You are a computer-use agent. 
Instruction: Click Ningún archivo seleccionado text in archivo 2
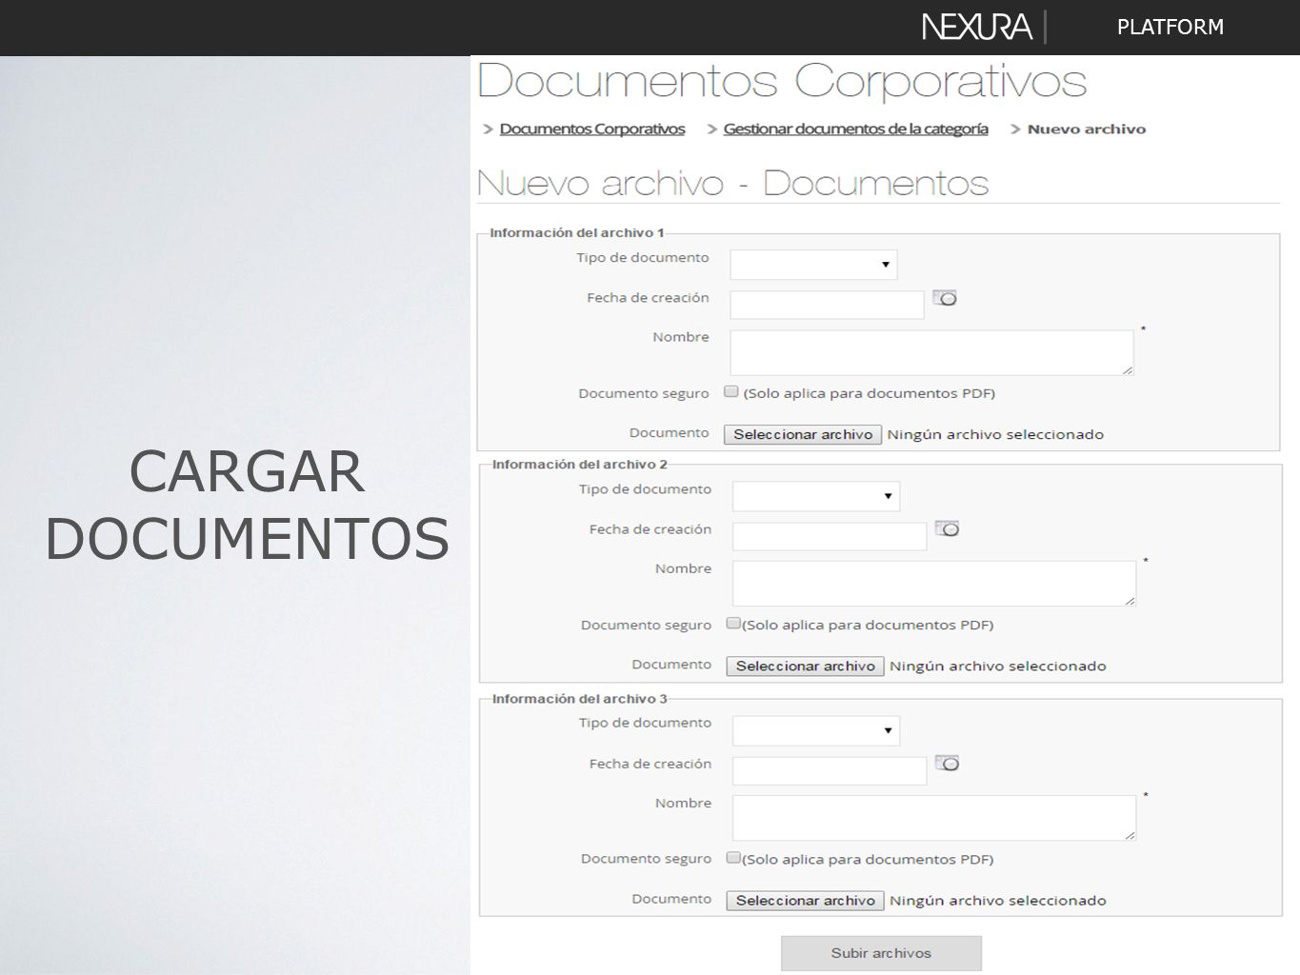(998, 666)
